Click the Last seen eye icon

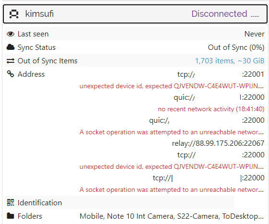(11, 34)
